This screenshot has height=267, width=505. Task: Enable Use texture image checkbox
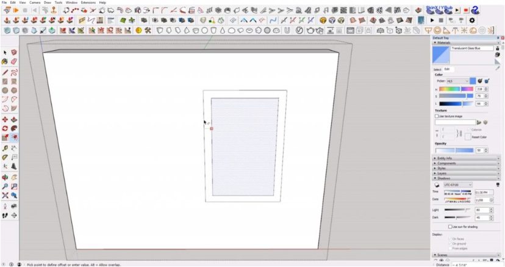(437, 116)
